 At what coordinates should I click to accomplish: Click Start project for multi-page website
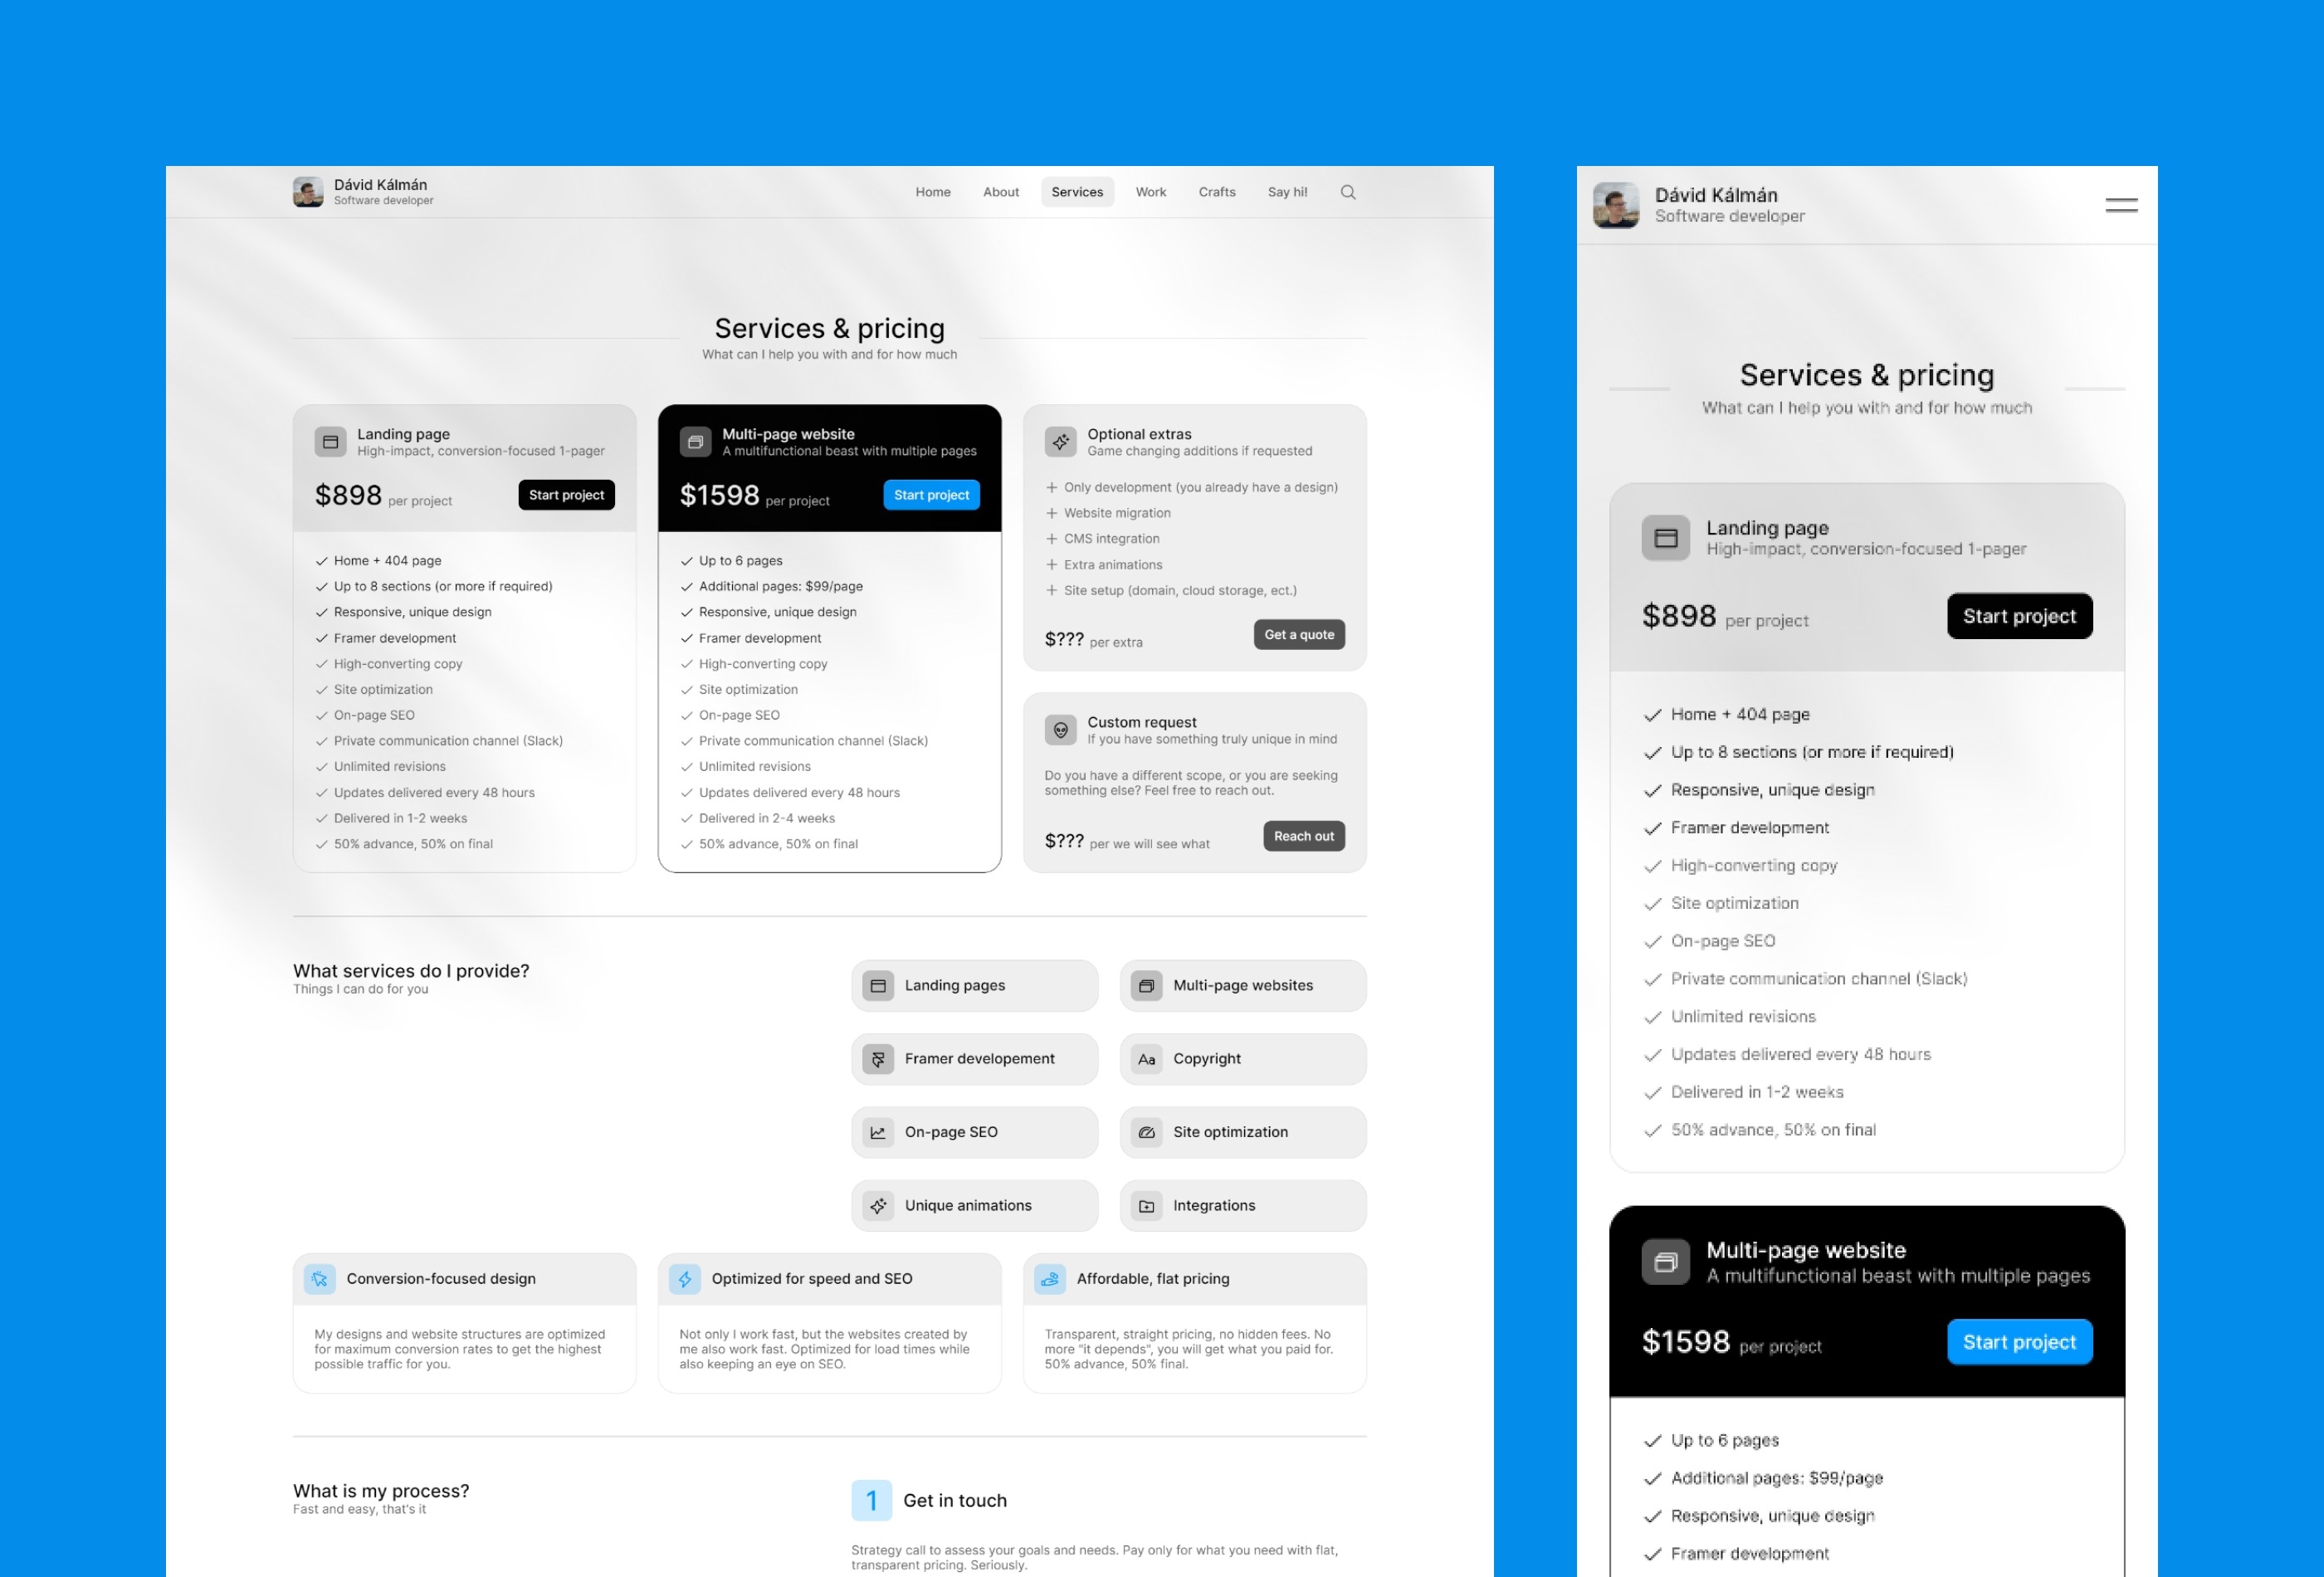(930, 495)
